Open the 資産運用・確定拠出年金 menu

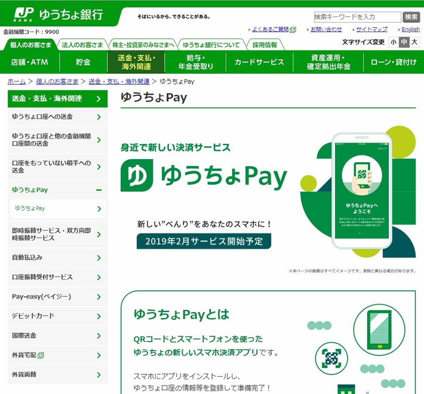pyautogui.click(x=328, y=62)
